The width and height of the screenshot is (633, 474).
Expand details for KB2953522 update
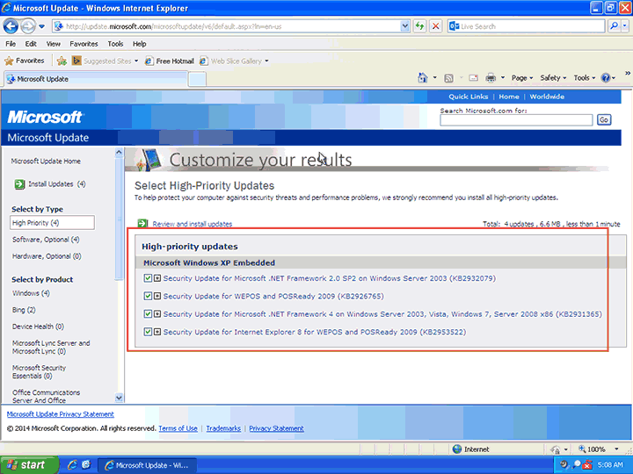(157, 332)
